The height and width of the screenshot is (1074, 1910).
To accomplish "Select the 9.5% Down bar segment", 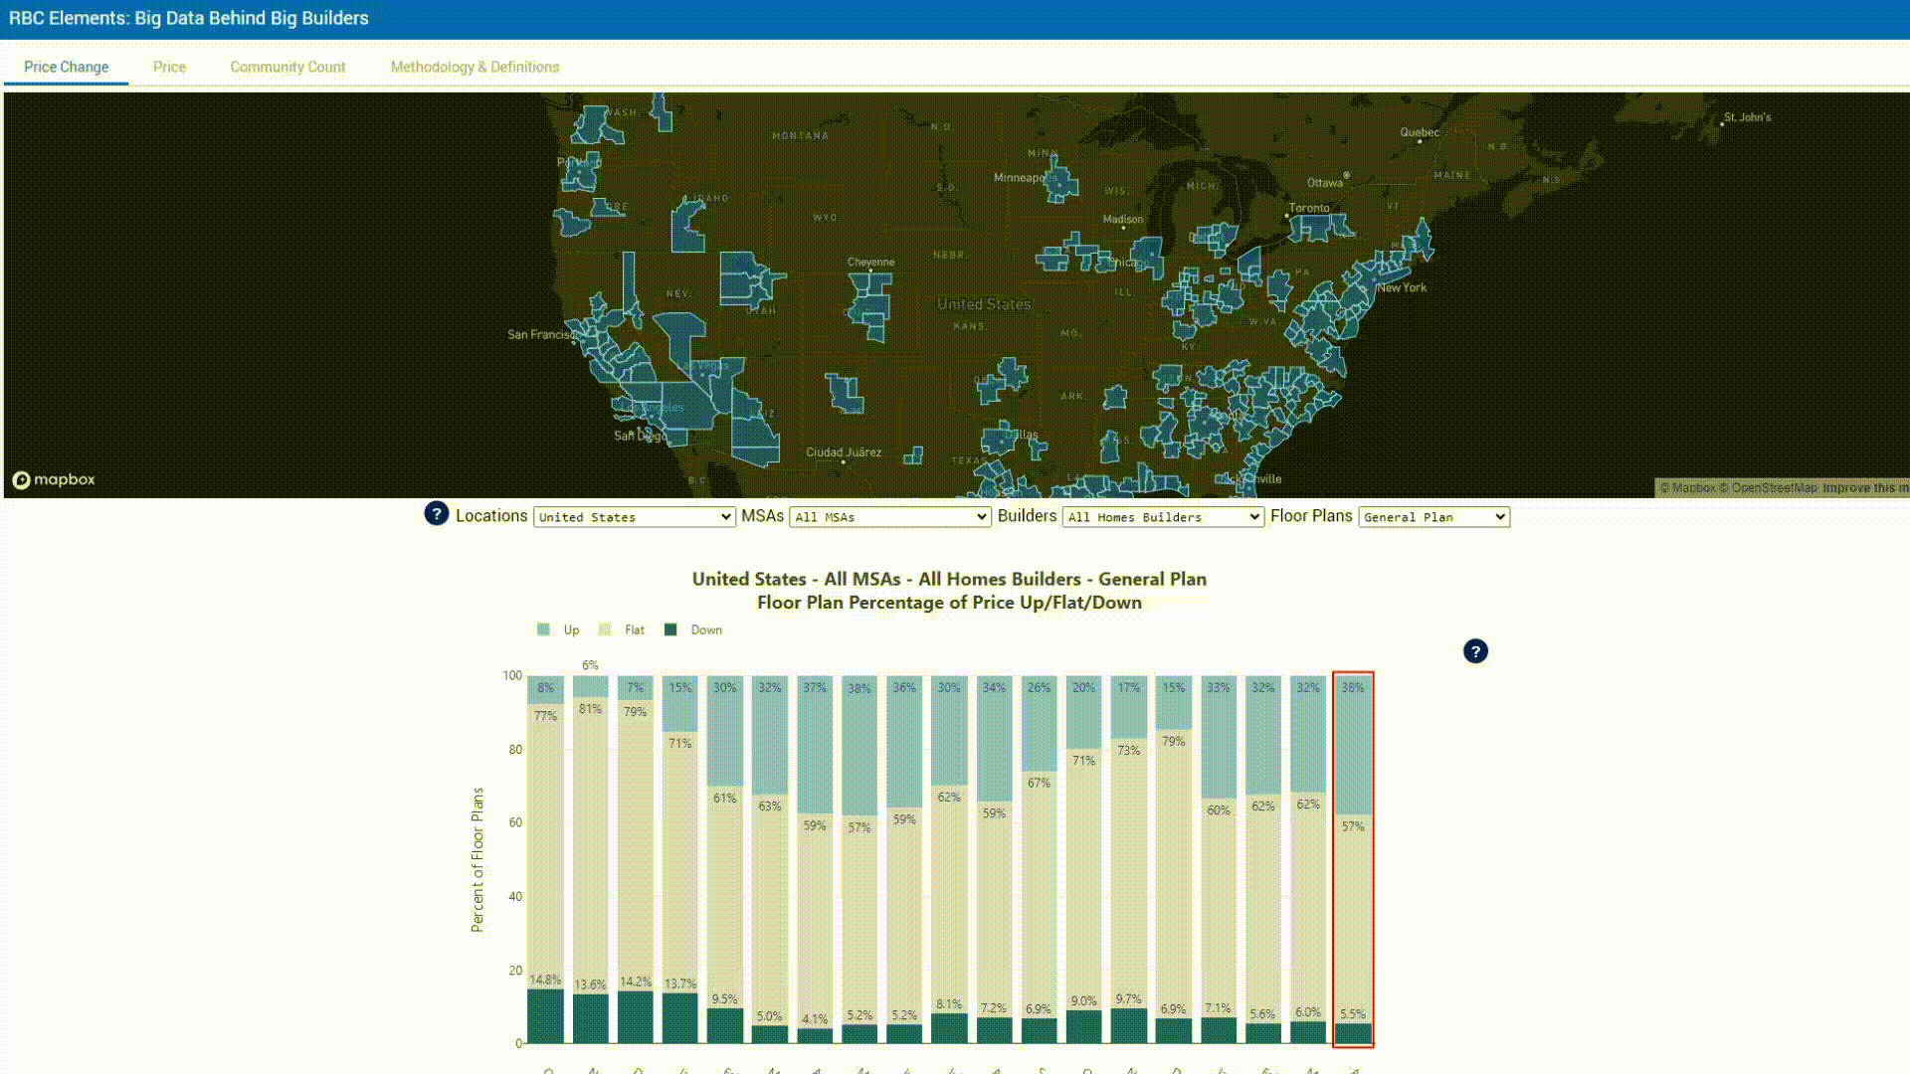I will tap(725, 1026).
